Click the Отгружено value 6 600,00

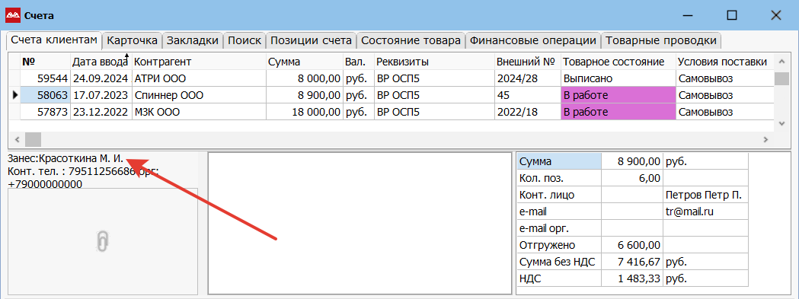pos(632,245)
